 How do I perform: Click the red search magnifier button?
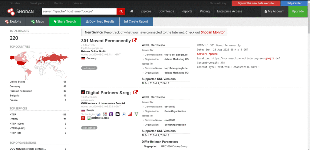[121, 11]
